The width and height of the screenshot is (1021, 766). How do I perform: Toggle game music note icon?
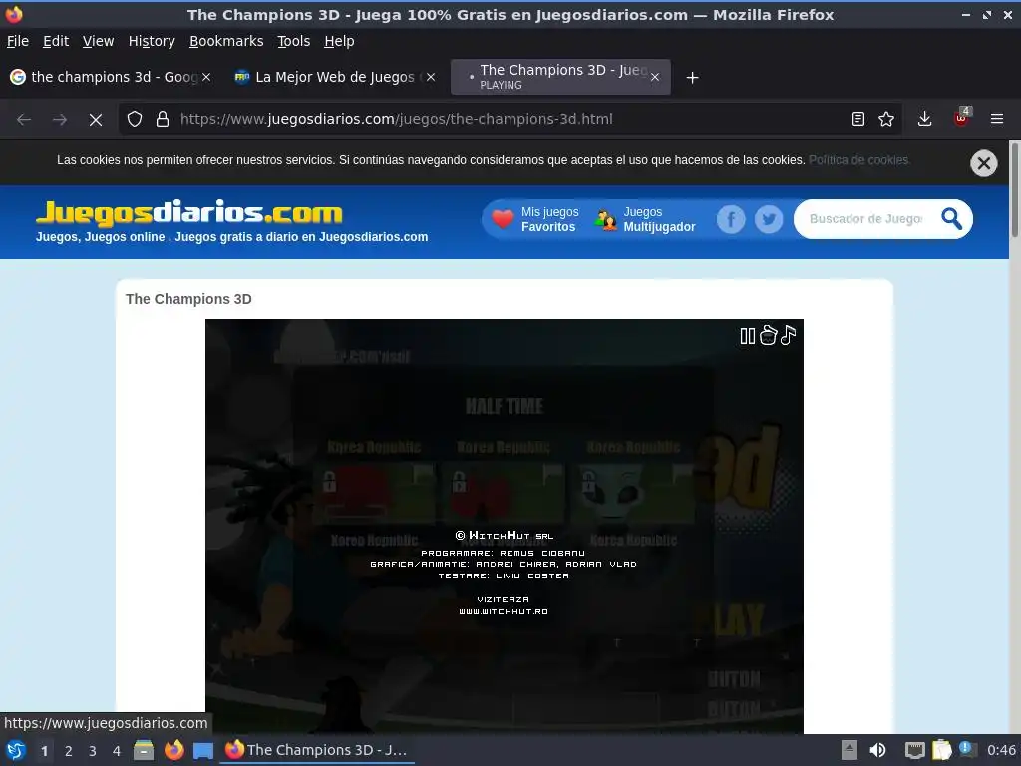pyautogui.click(x=788, y=335)
